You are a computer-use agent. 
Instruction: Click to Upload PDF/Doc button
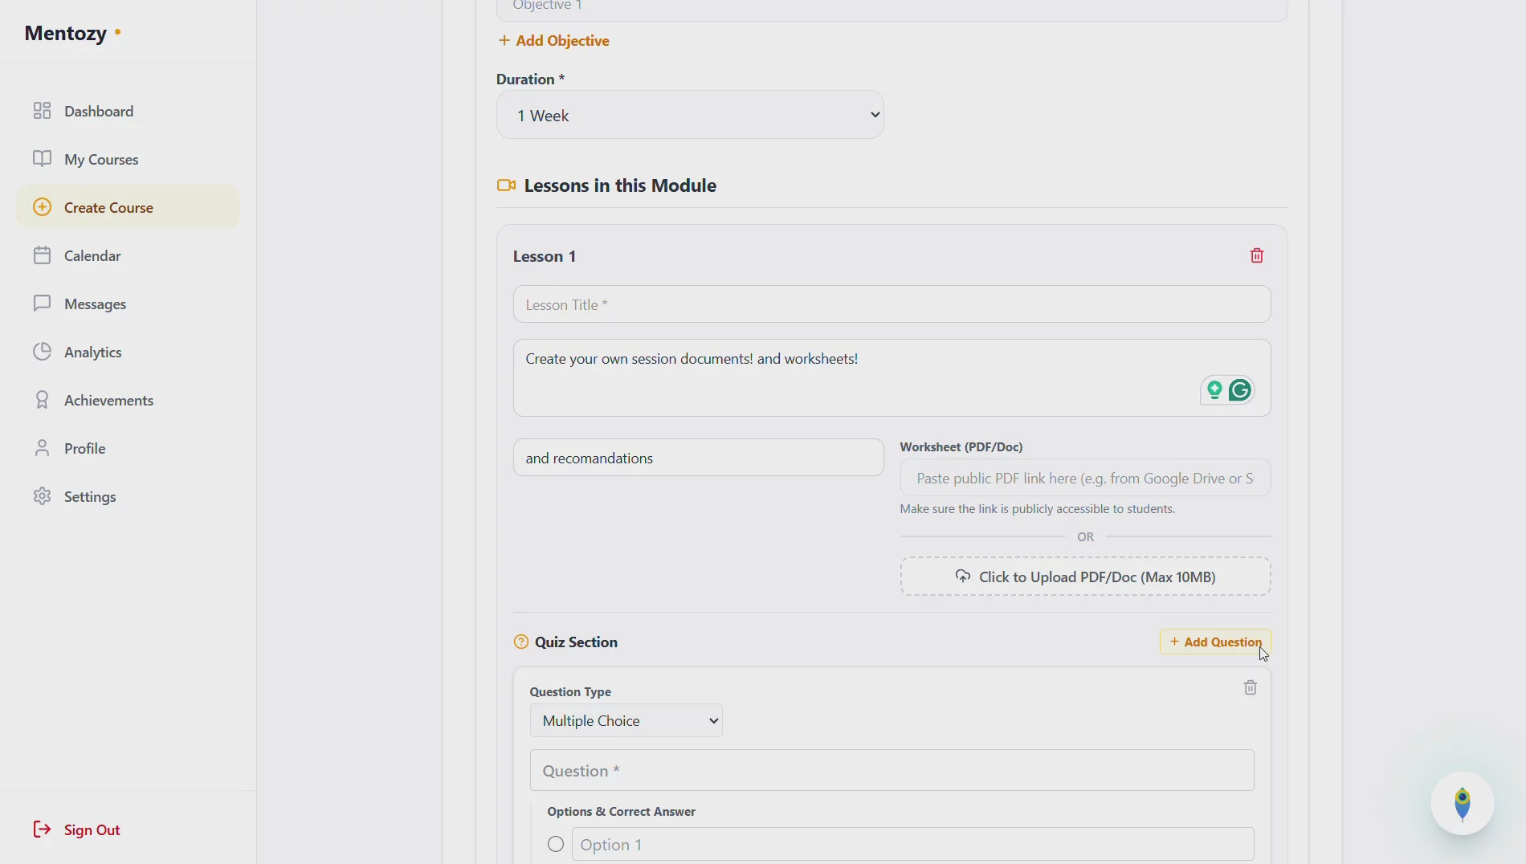tap(1085, 577)
